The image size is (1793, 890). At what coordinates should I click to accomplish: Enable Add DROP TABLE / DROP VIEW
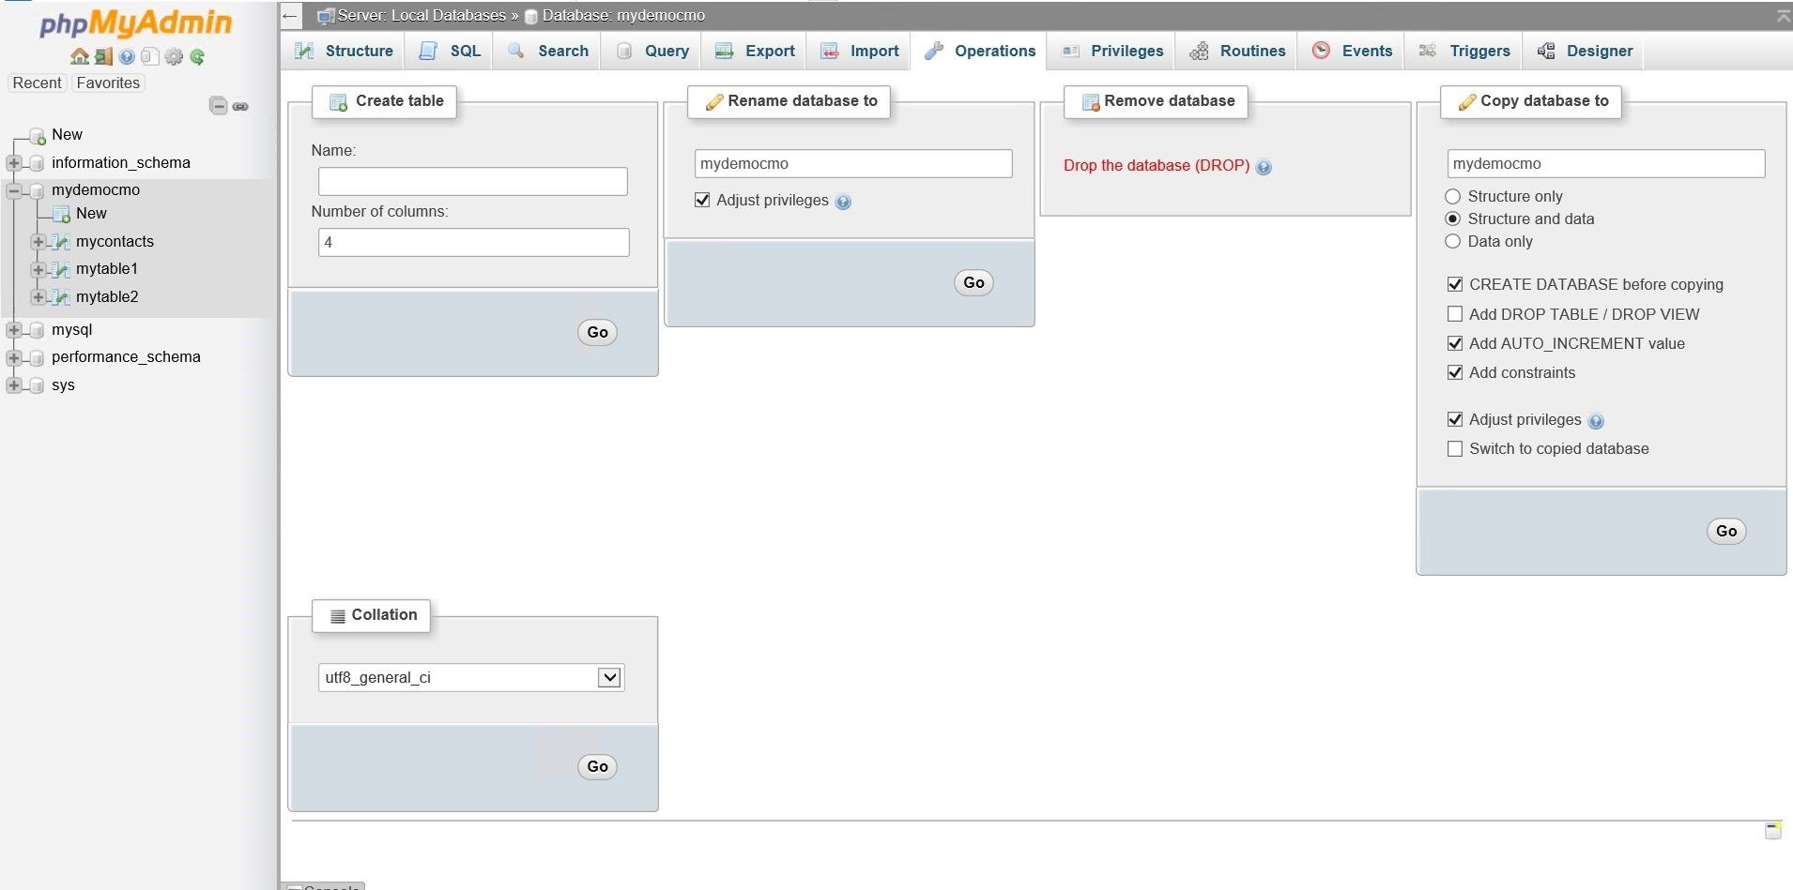click(1455, 314)
